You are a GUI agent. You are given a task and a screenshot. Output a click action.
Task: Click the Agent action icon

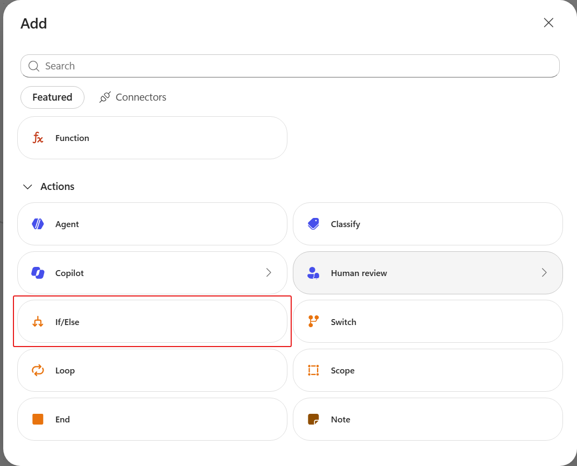click(x=38, y=224)
